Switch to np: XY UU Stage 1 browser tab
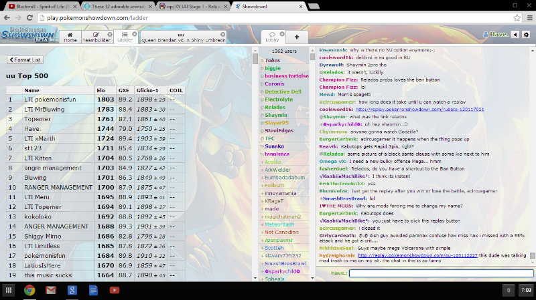Image resolution: width=536 pixels, height=300 pixels. click(193, 6)
